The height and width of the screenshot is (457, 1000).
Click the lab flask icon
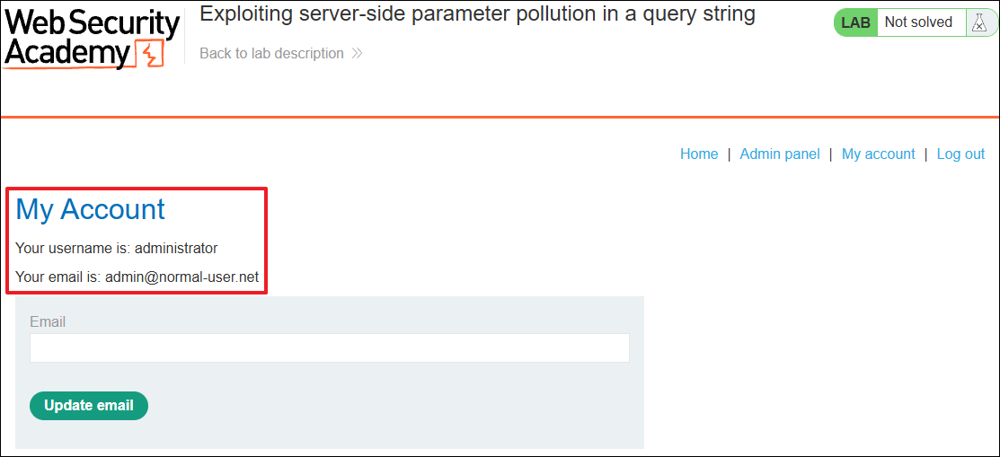tap(978, 23)
